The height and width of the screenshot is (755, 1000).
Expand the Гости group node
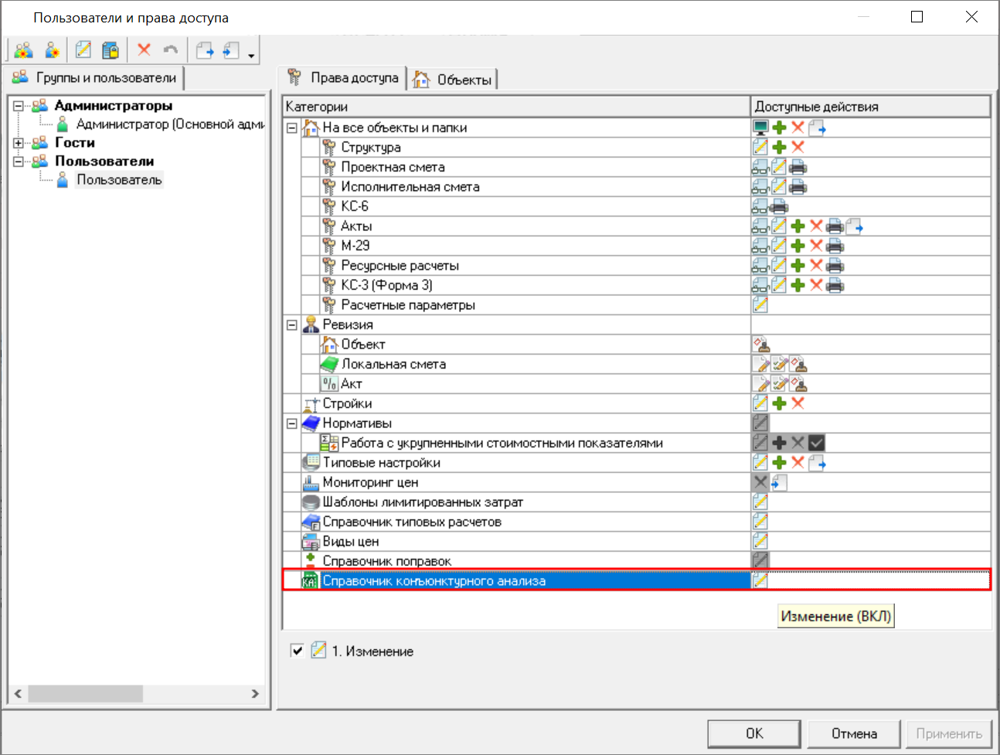click(19, 143)
